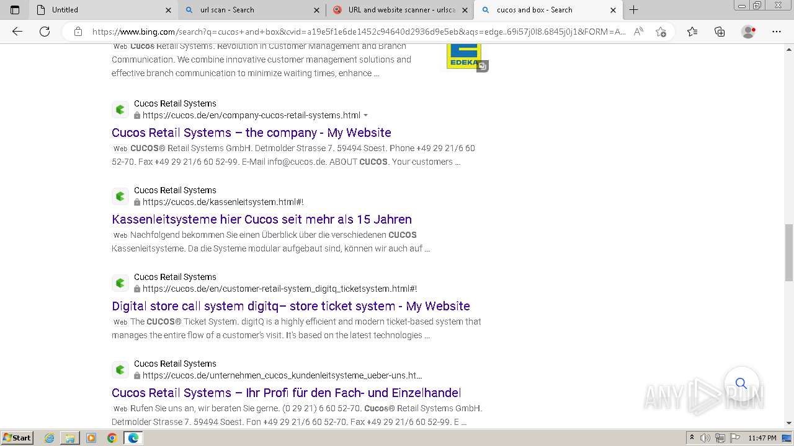
Task: Click Cucos favicon for kassenleitsystem result
Action: pyautogui.click(x=120, y=196)
